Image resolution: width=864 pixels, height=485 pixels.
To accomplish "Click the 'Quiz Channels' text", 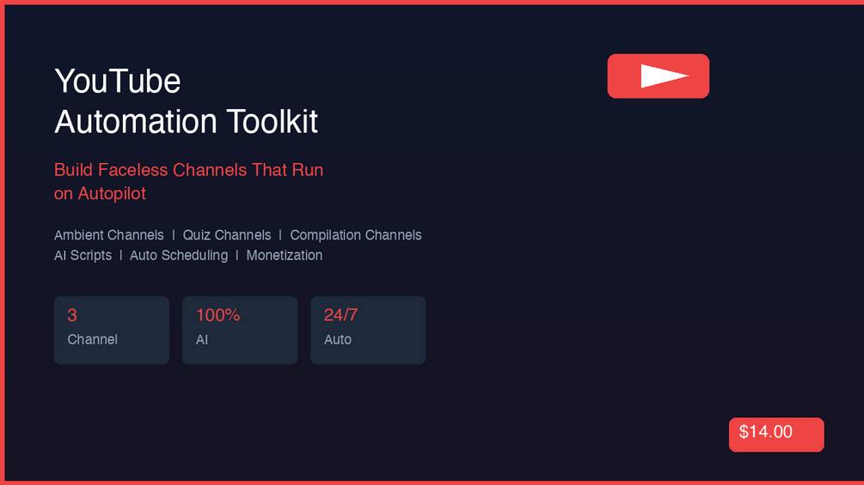I will [227, 235].
